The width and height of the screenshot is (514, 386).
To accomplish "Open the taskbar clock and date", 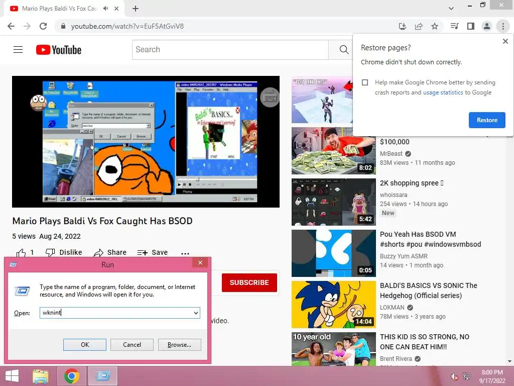I will point(492,376).
